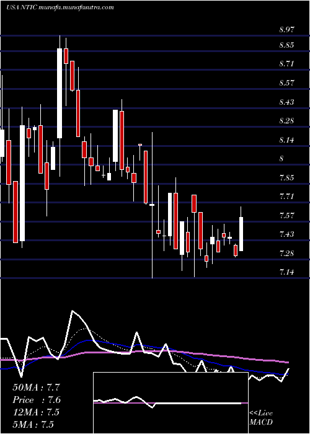Click the price axis label 8
This screenshot has height=434, width=310.
281,159
